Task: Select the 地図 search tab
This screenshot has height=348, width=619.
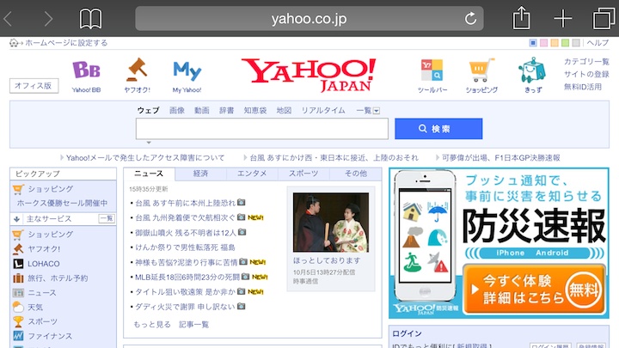Action: (284, 111)
